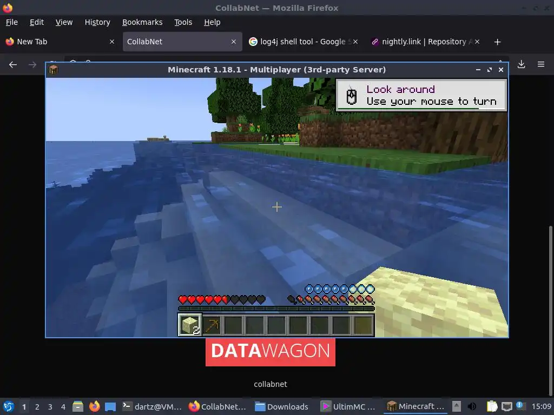Close the New Tab tab
Image resolution: width=554 pixels, height=415 pixels.
(x=112, y=42)
